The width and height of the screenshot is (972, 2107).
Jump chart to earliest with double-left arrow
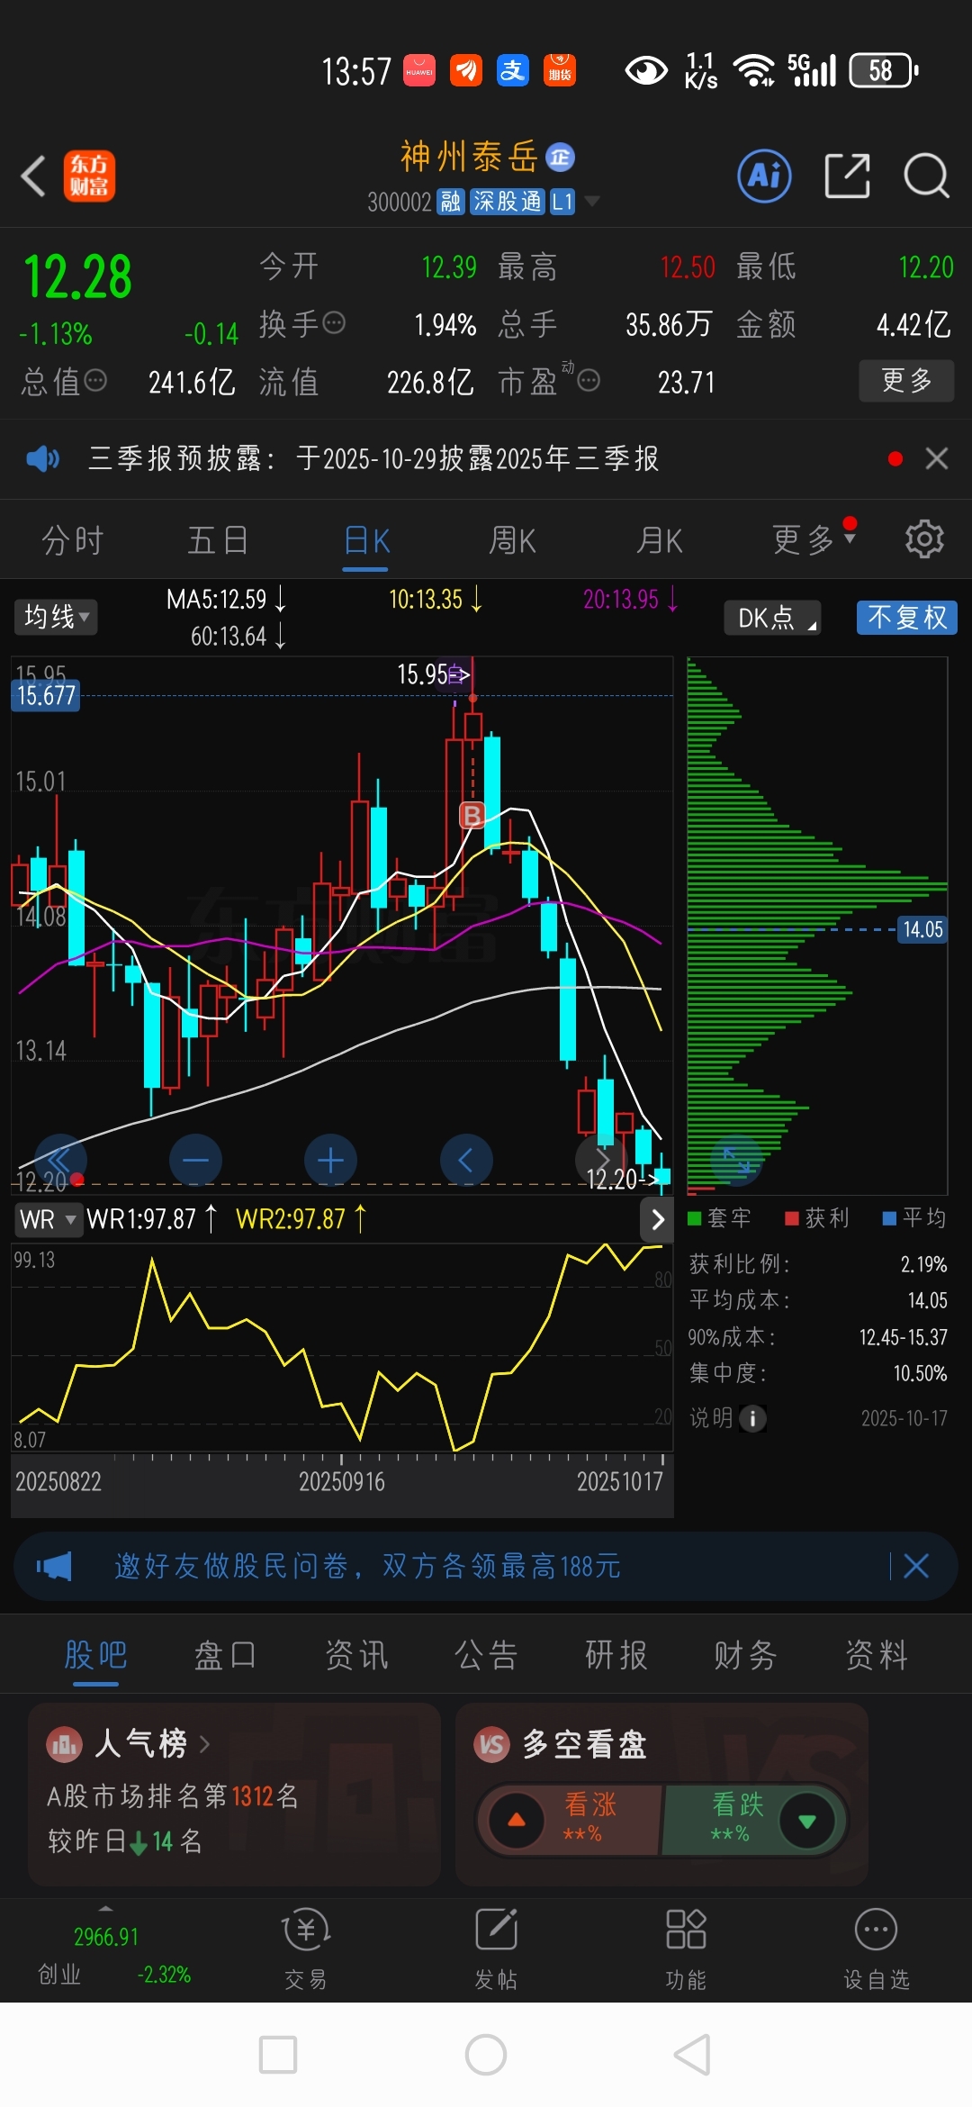tap(60, 1160)
